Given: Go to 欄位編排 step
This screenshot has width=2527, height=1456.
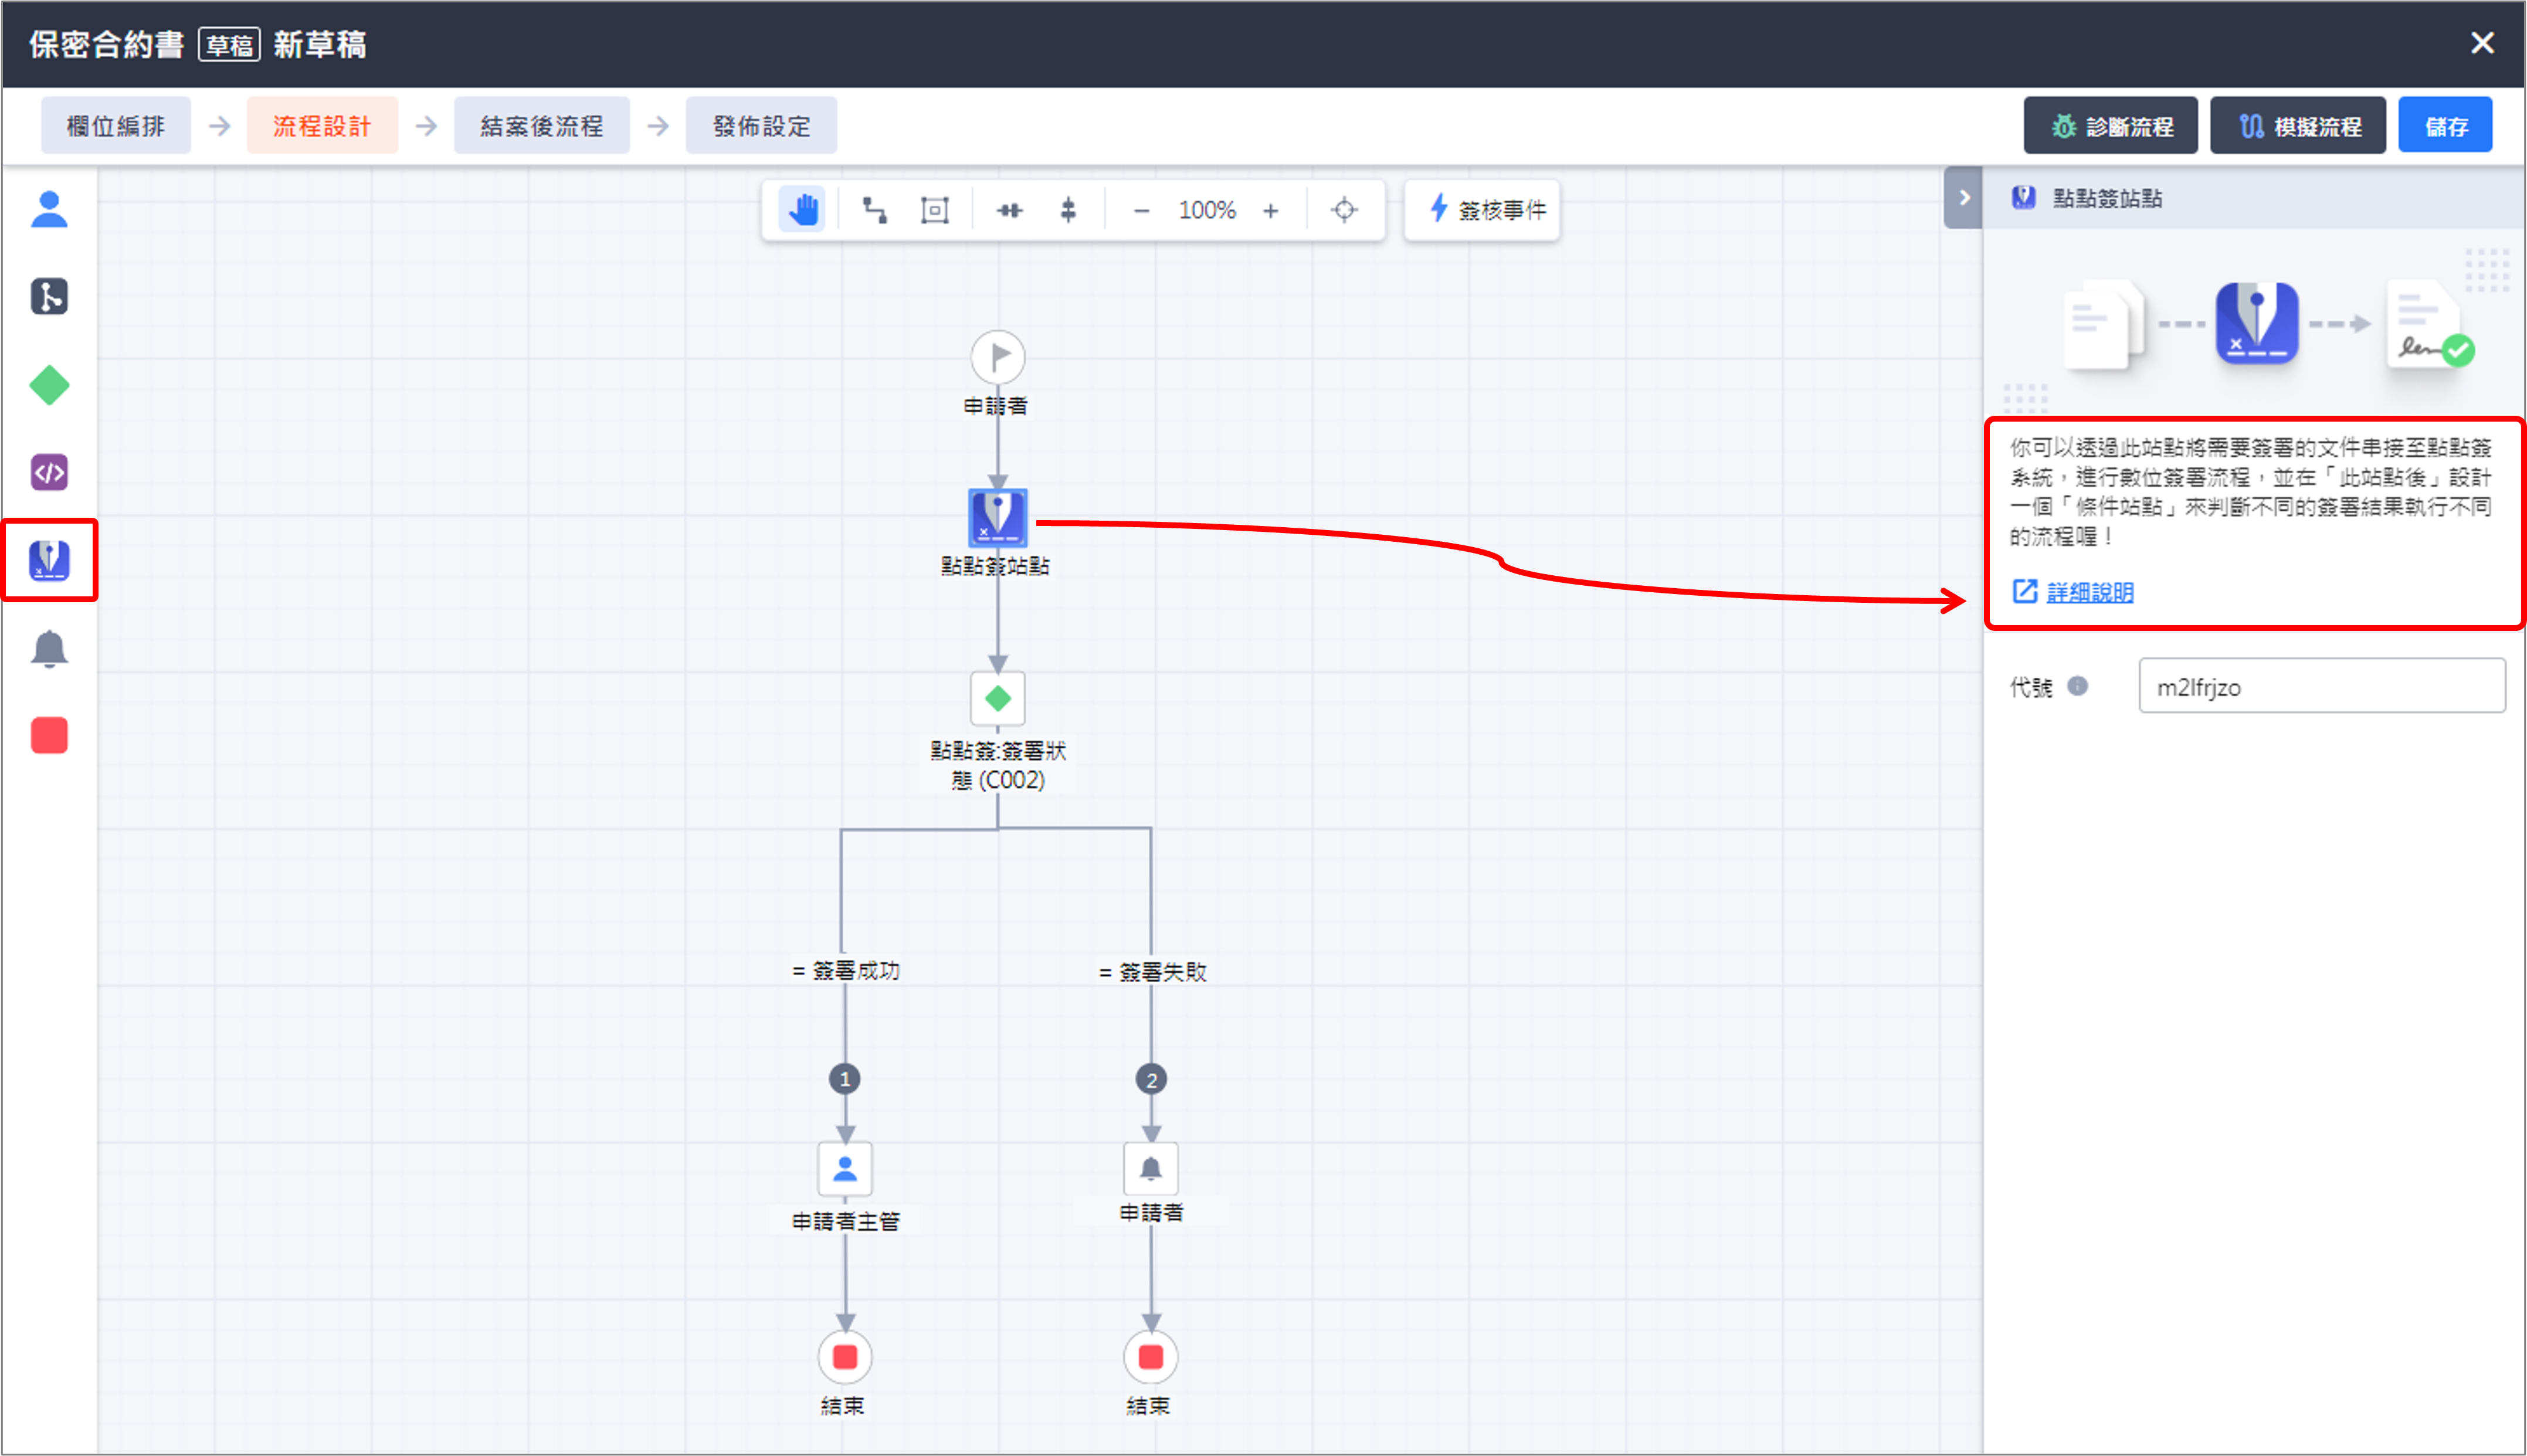Looking at the screenshot, I should [x=116, y=126].
